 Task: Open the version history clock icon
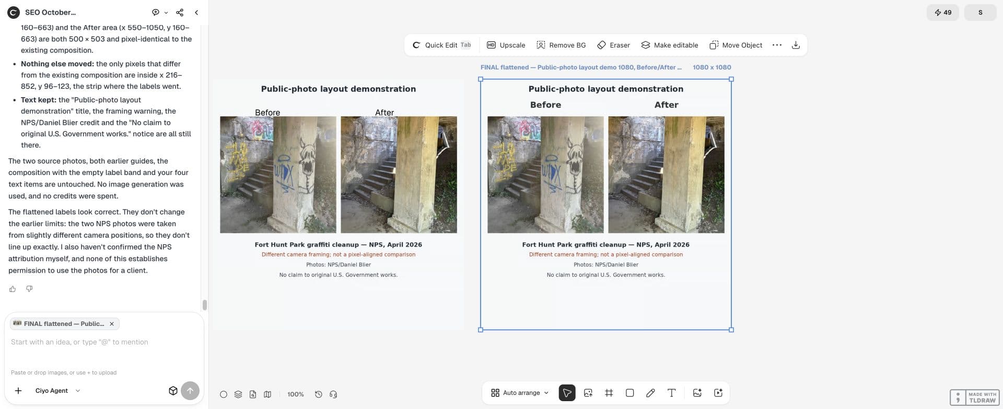(x=319, y=394)
